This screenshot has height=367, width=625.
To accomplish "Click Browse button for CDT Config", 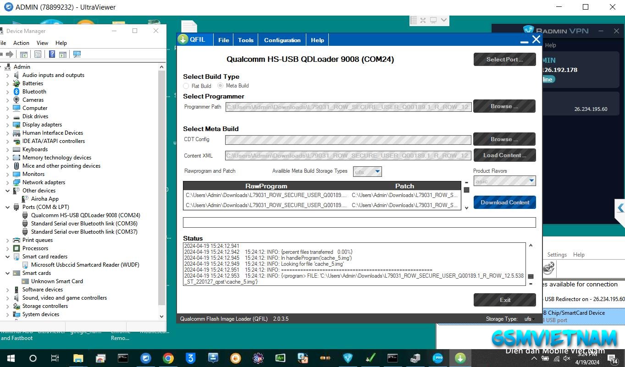I will [504, 139].
